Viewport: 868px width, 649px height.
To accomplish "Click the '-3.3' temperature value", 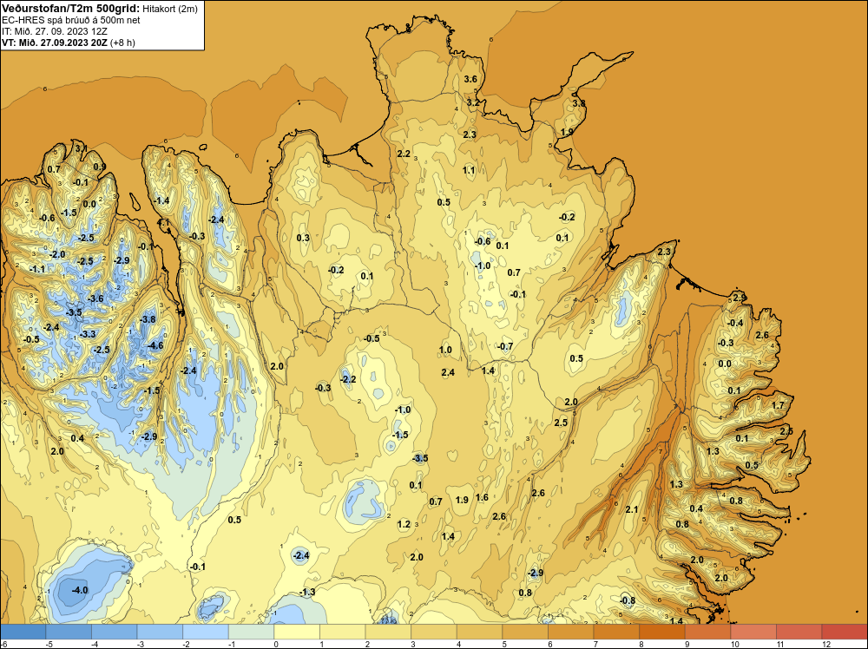I will [88, 334].
